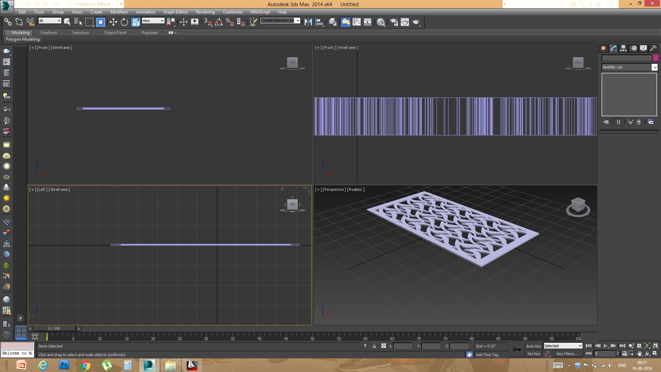
Task: Activate the Select and Rotate tool
Action: (x=124, y=22)
